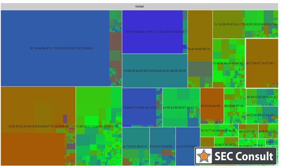Click the small c9:03:7 block
Screen dimensions: 281x168
pos(272,142)
